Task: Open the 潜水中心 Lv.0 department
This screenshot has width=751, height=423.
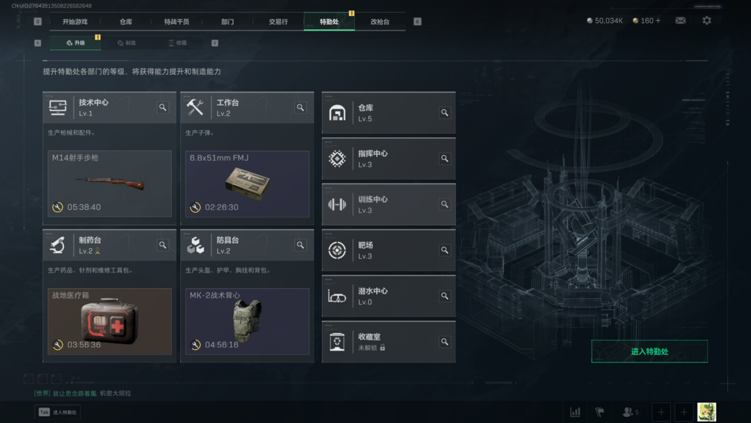Action: click(389, 296)
